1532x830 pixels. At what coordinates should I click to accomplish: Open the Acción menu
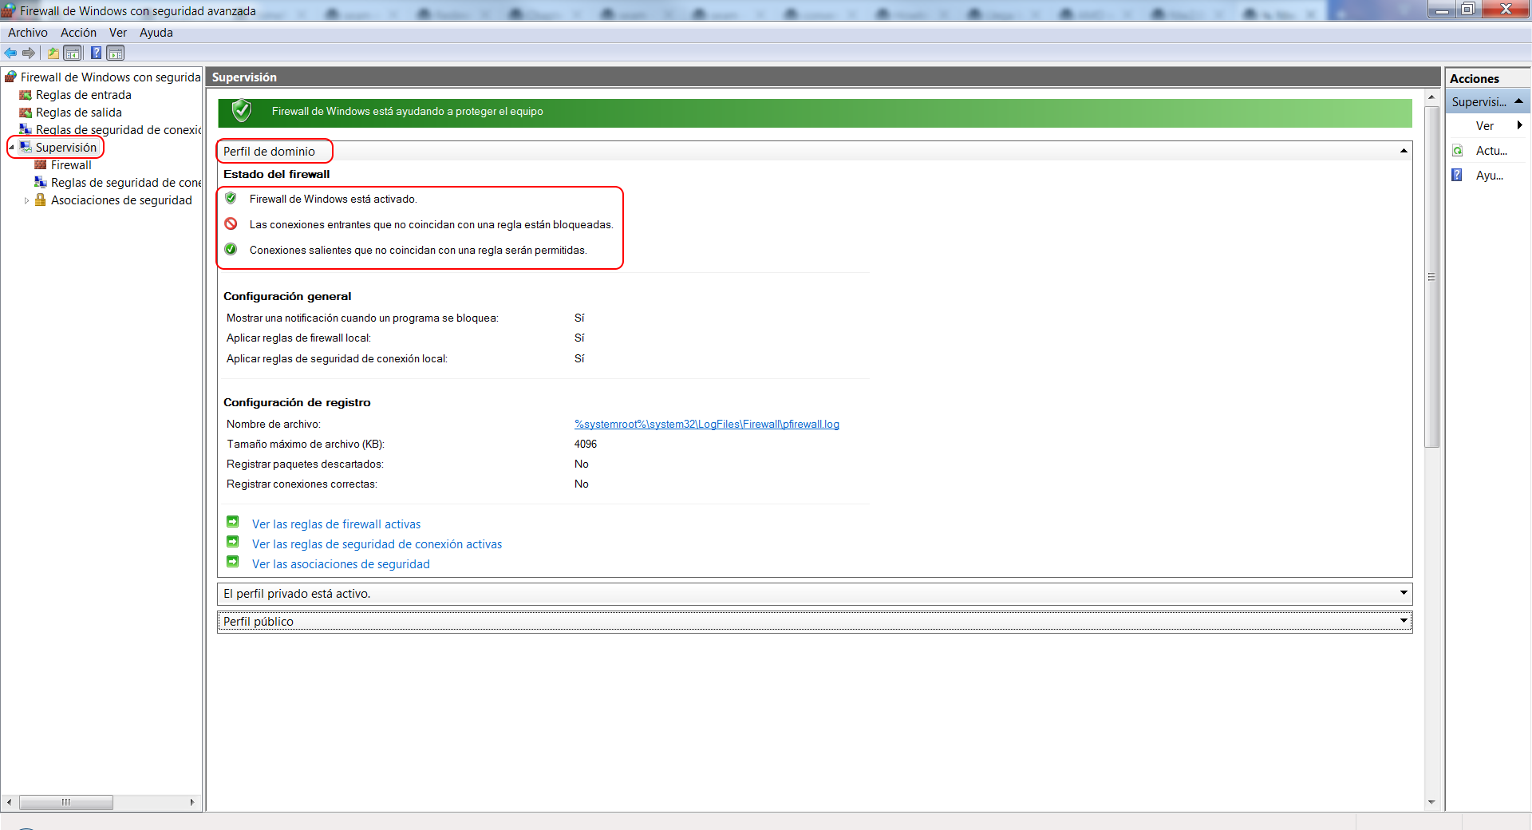pos(78,33)
